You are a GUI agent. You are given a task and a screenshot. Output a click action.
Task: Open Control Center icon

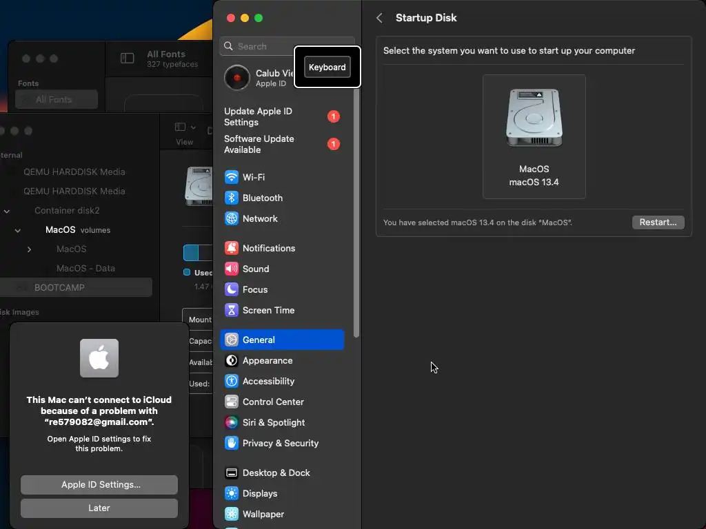click(232, 402)
